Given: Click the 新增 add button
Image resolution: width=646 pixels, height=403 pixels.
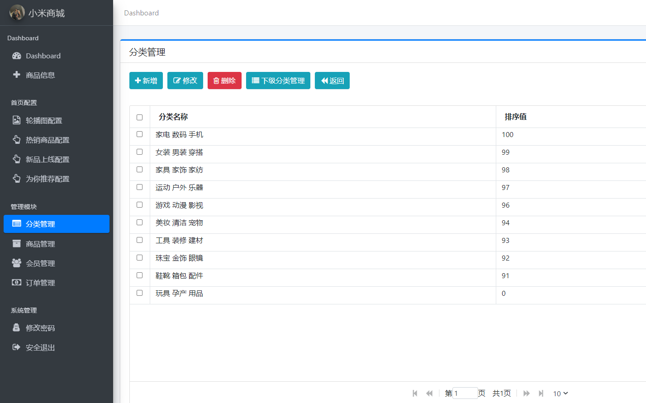Looking at the screenshot, I should [x=146, y=81].
